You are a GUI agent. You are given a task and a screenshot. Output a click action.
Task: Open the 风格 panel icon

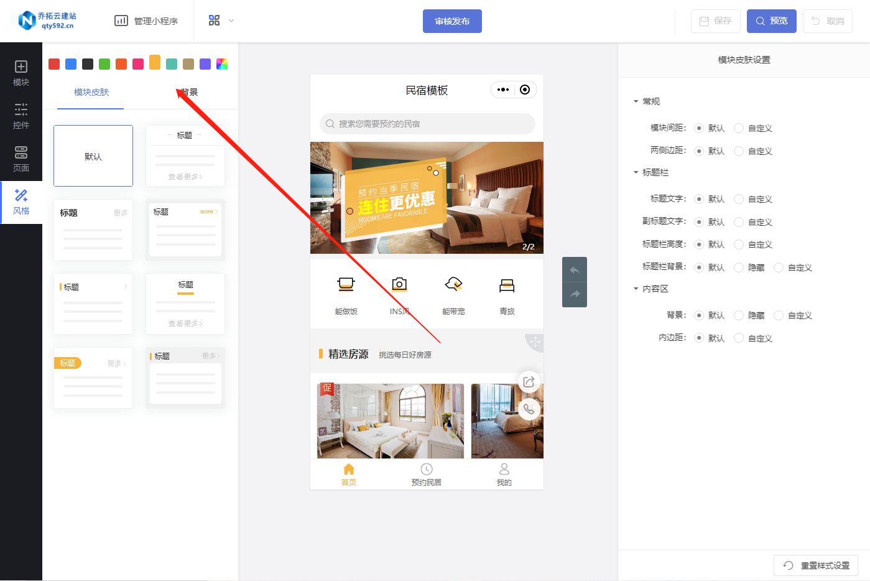pos(21,202)
